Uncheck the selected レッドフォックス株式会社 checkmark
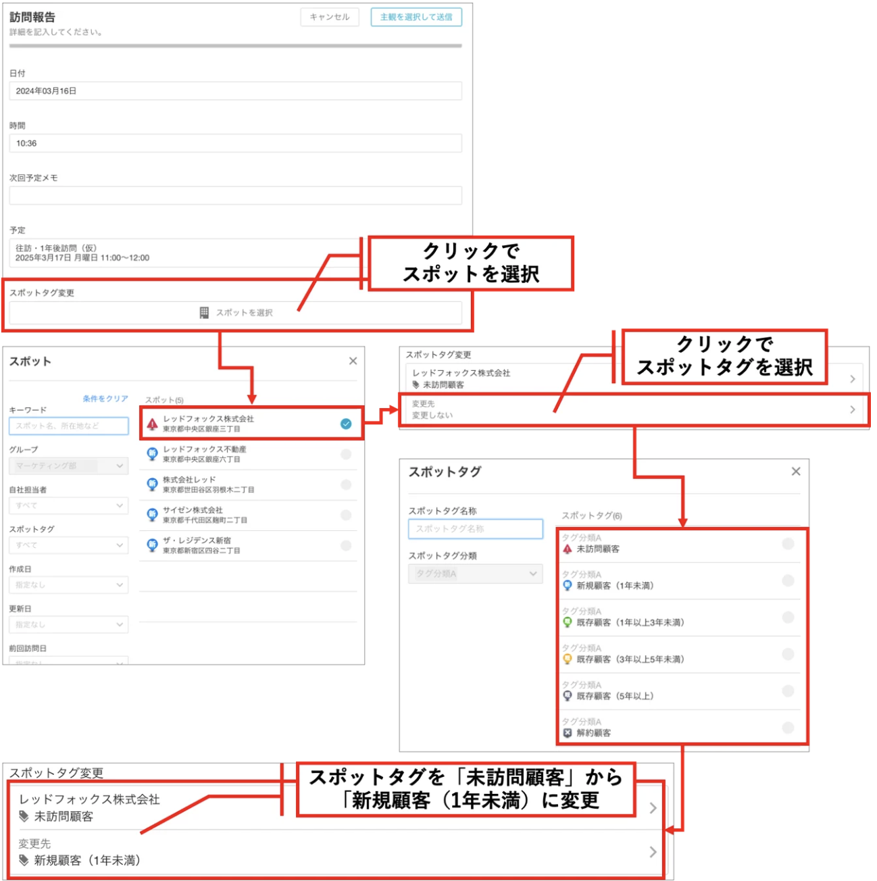Image resolution: width=877 pixels, height=881 pixels. click(346, 424)
